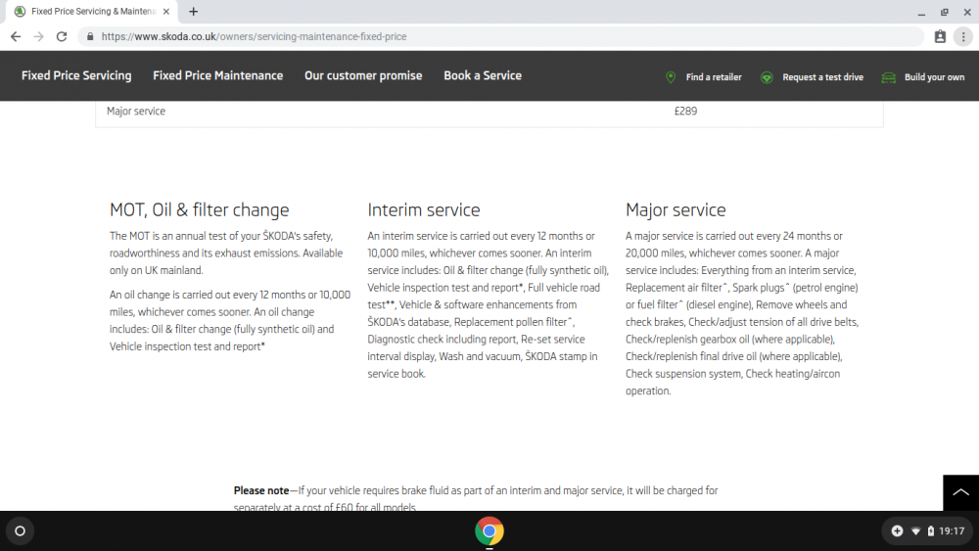
Task: Open Build your own link
Action: 934,77
